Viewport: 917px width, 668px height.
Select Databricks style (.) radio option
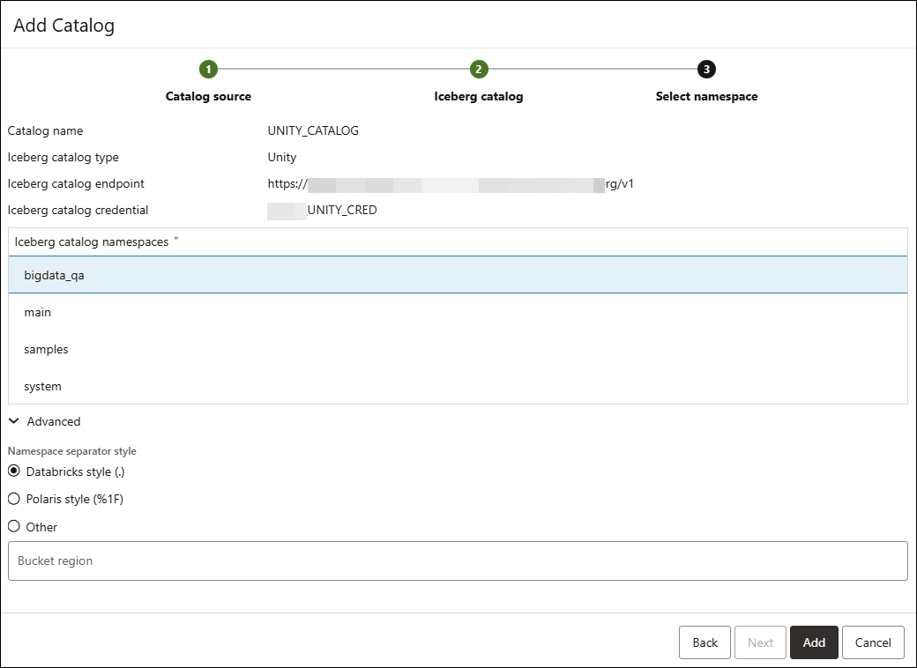[x=14, y=471]
